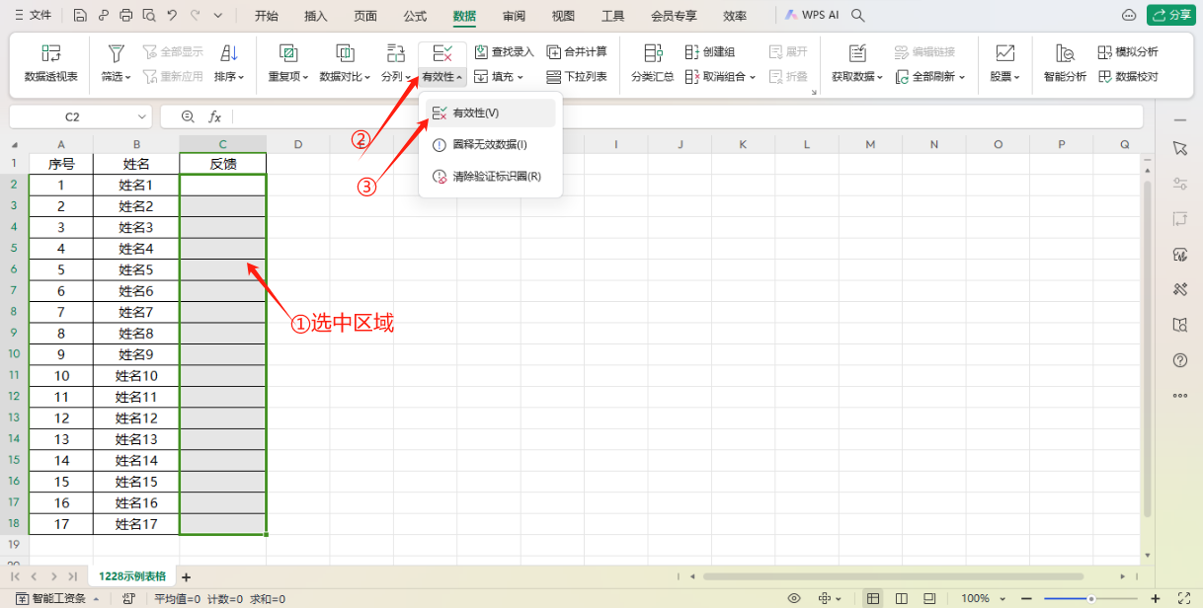Viewport: 1203px width, 608px height.
Task: Switch to page layout view in status bar
Action: (901, 598)
